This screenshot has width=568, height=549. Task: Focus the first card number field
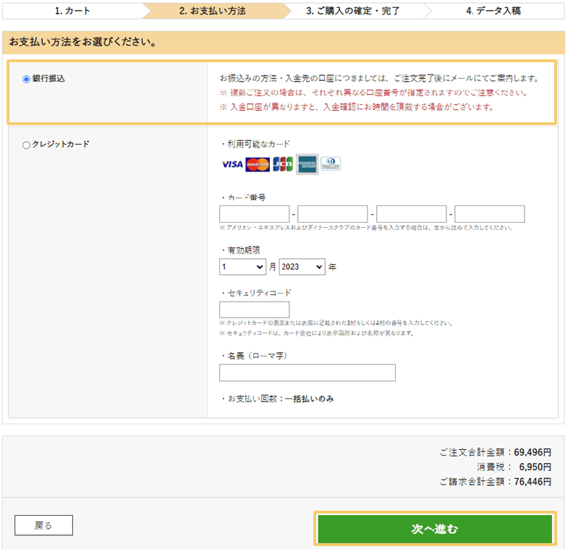coord(254,214)
